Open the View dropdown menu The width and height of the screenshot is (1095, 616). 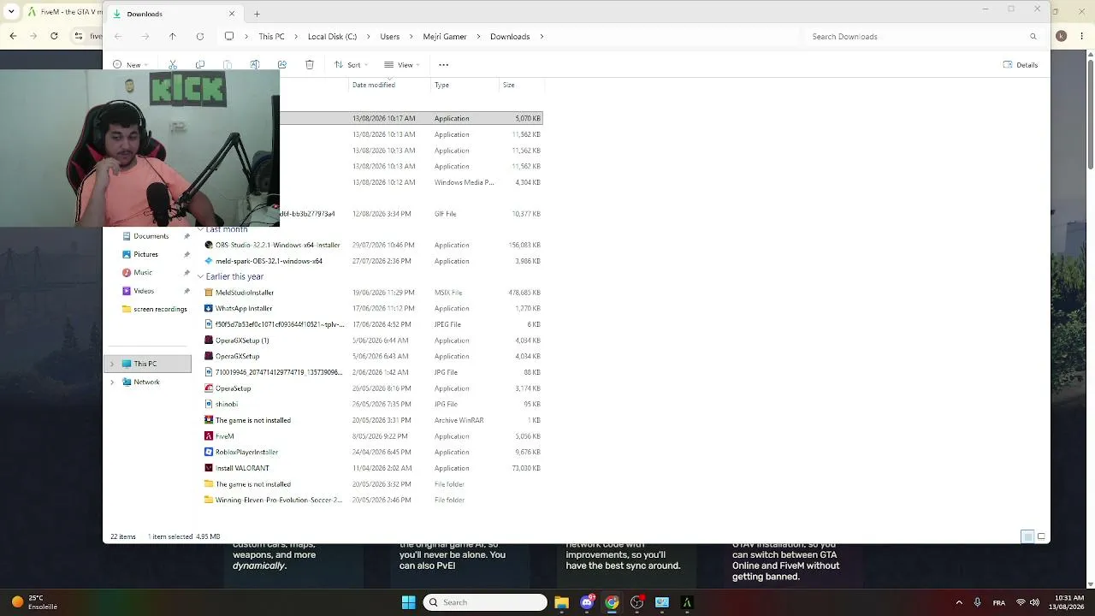(x=401, y=65)
